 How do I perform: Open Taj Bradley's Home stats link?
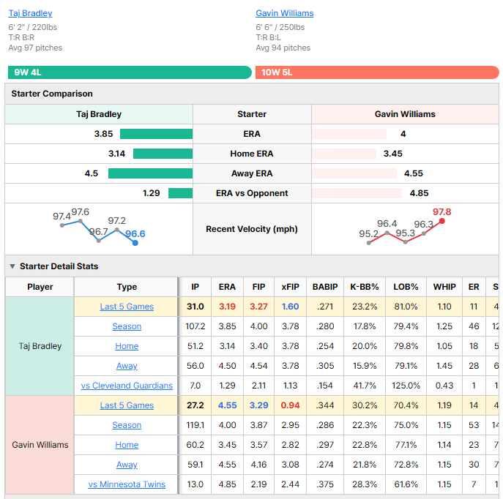(127, 346)
